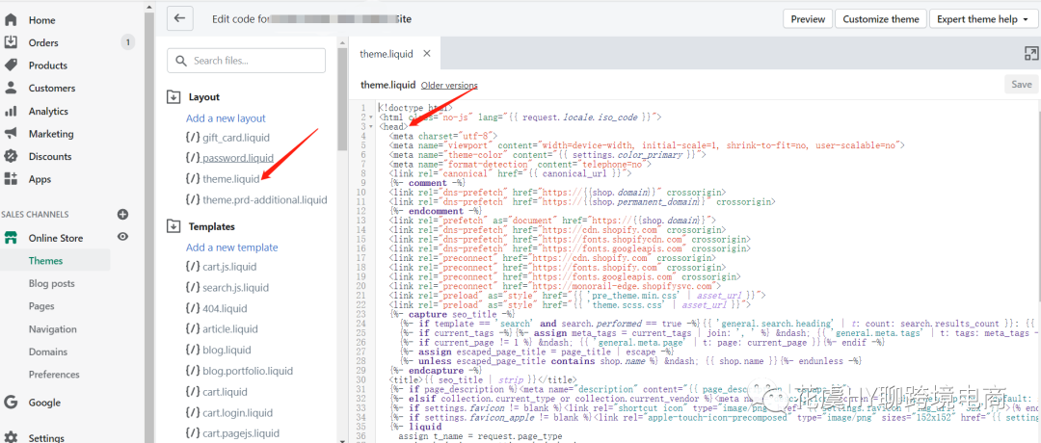Click the Marketing label in the sidebar
Image resolution: width=1041 pixels, height=443 pixels.
51,133
